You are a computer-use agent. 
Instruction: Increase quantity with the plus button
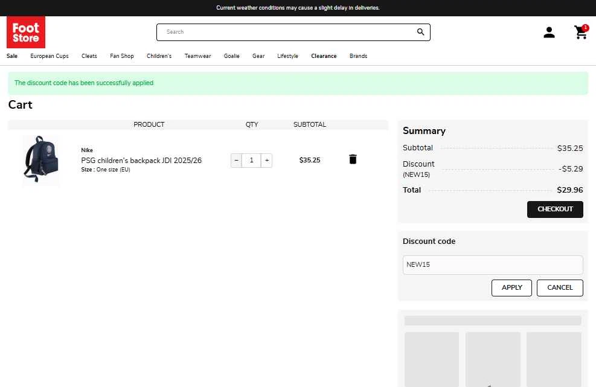pyautogui.click(x=267, y=161)
